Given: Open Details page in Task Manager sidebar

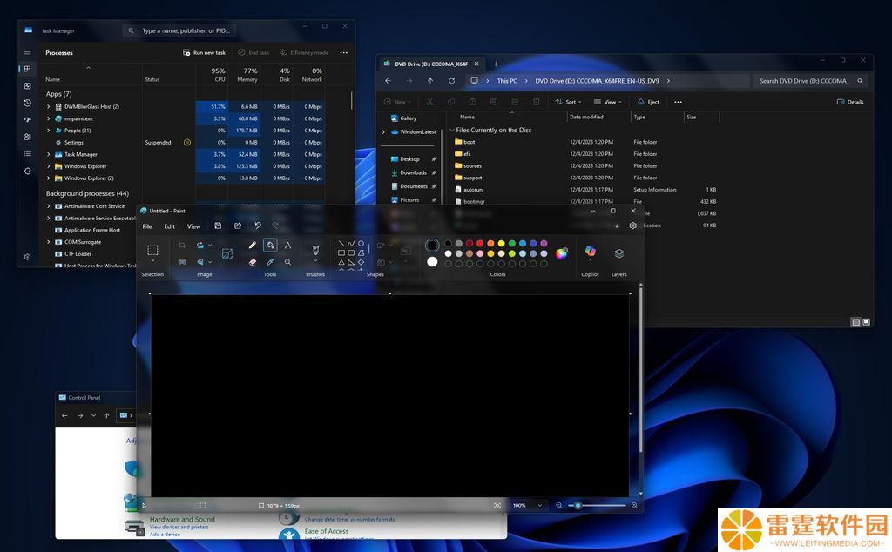Looking at the screenshot, I should tap(27, 153).
